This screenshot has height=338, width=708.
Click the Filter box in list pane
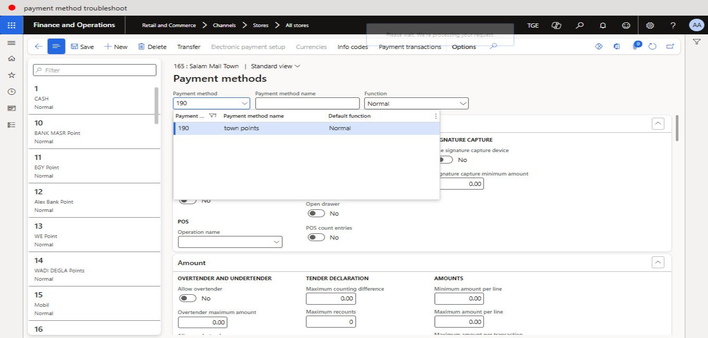click(x=94, y=70)
